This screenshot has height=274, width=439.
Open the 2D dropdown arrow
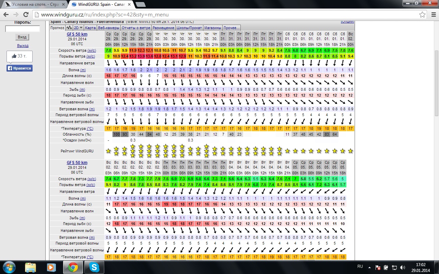(x=81, y=28)
